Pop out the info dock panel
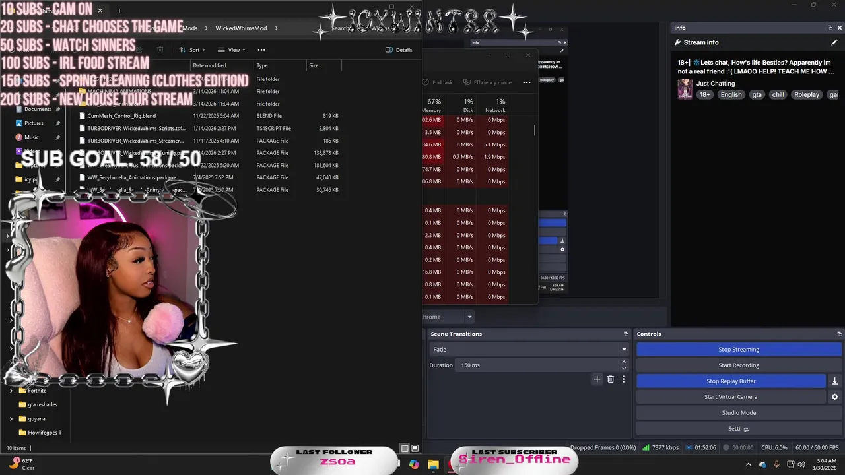This screenshot has height=475, width=845. [830, 28]
